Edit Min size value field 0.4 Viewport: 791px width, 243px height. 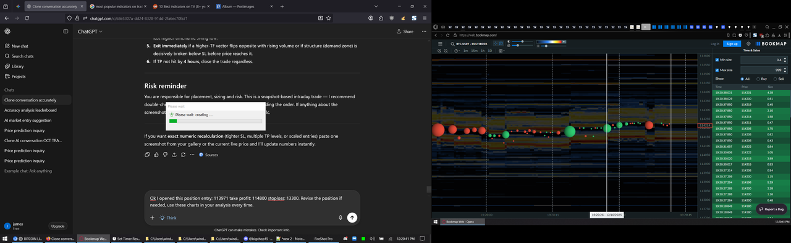pos(764,60)
